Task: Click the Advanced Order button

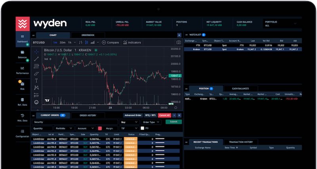Action: [133, 115]
